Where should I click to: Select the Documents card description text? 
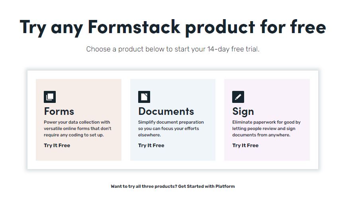pos(171,128)
